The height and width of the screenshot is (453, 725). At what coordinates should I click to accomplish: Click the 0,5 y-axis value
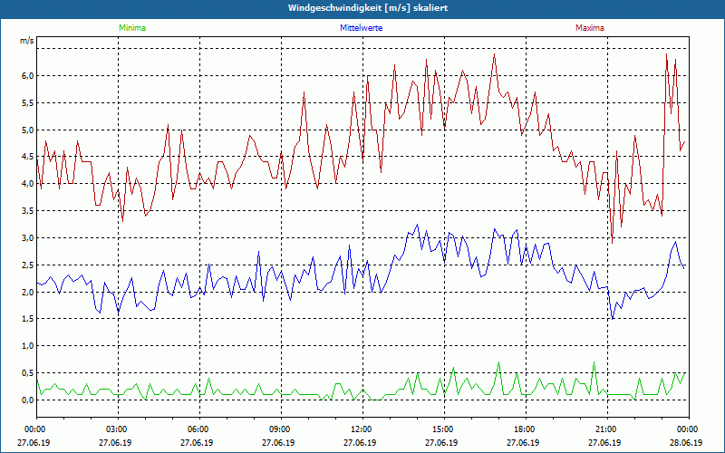(x=28, y=373)
